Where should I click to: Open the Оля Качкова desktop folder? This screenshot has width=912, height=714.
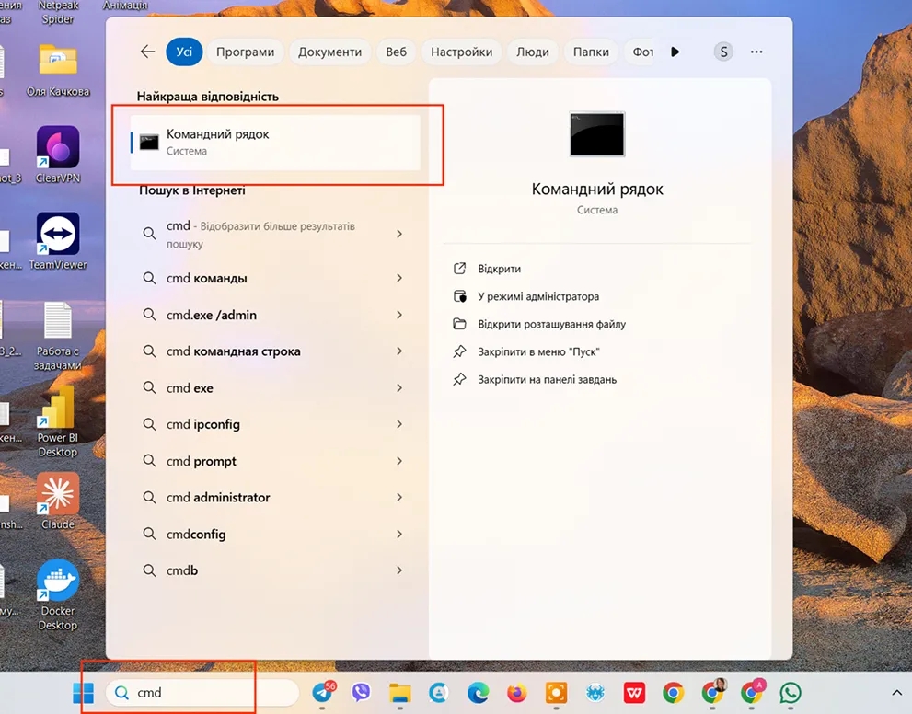tap(58, 71)
